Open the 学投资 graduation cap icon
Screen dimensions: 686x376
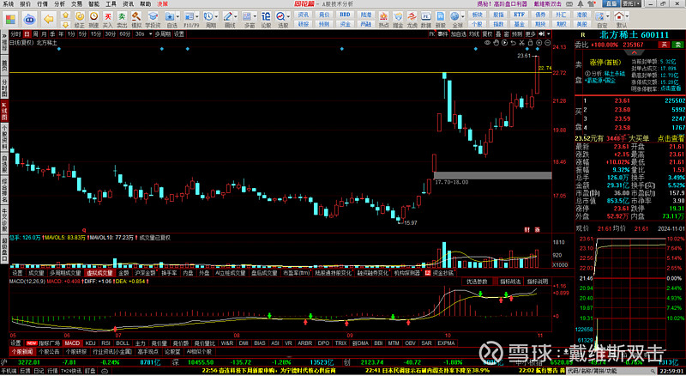153,19
